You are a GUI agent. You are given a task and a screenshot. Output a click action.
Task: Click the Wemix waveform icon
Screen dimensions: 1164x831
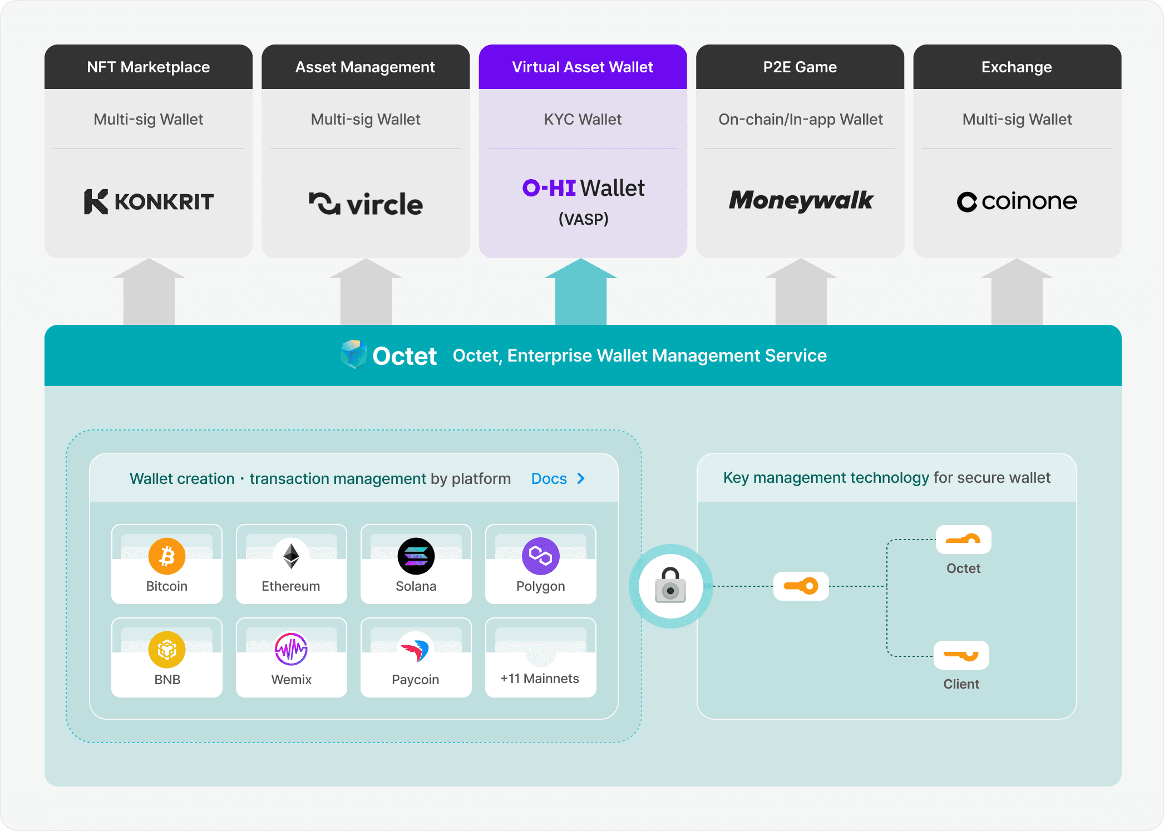pyautogui.click(x=291, y=650)
